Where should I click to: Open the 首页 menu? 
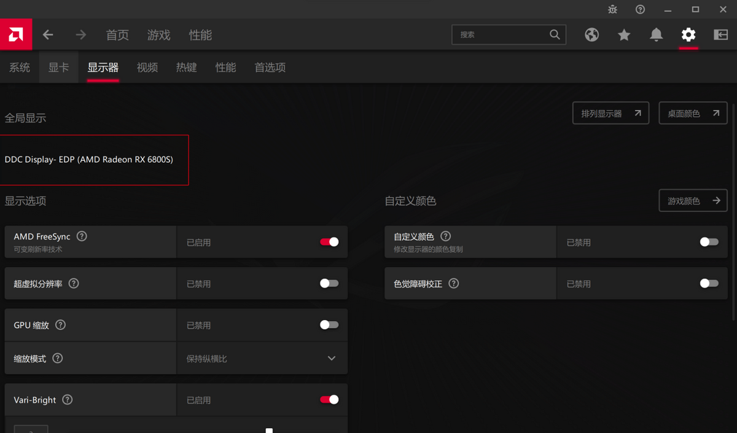coord(117,35)
